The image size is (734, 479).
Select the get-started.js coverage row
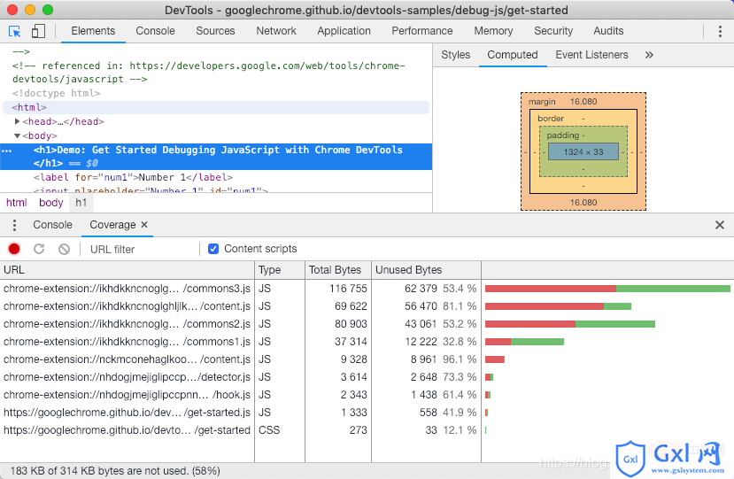click(x=367, y=413)
